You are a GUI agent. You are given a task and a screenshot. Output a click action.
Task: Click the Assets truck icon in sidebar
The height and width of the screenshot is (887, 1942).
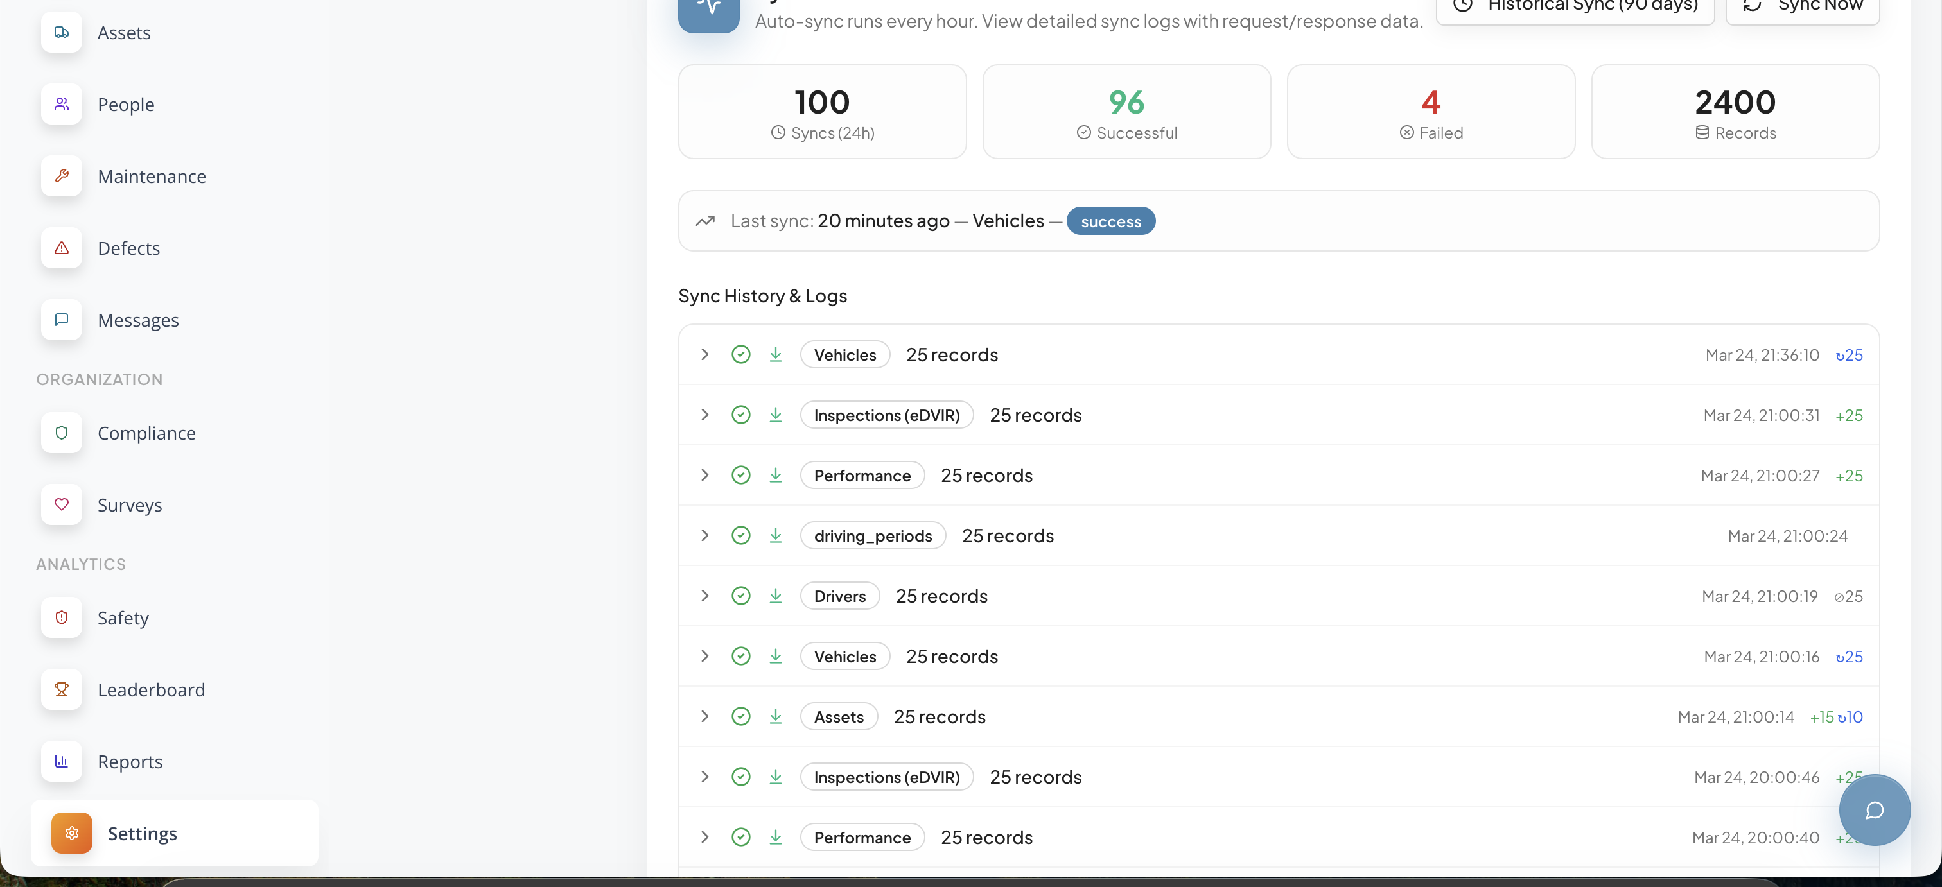(62, 32)
